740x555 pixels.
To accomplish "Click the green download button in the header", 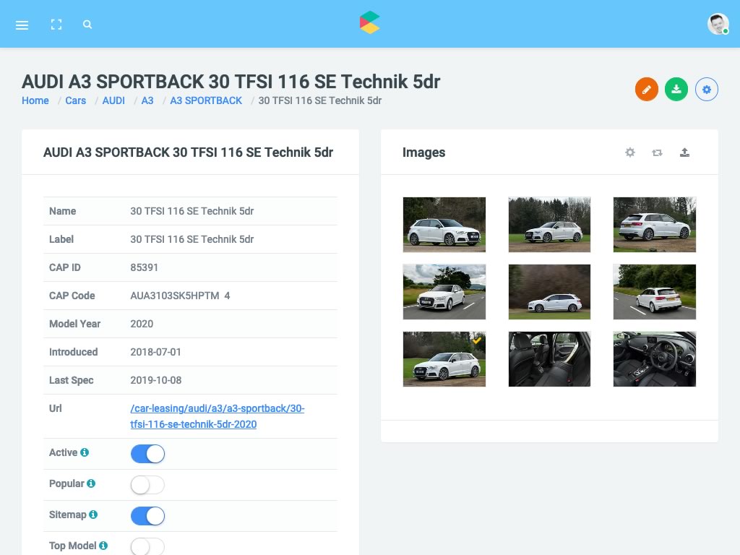I will [x=676, y=89].
